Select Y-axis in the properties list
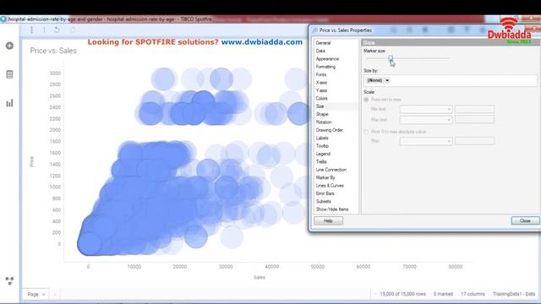The image size is (541, 304). tap(321, 90)
